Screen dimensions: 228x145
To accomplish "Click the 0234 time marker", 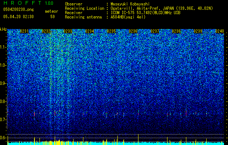I will click(90, 31).
